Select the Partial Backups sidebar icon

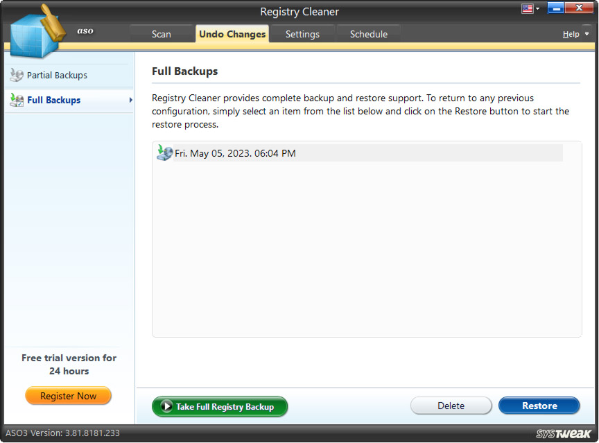coord(15,75)
